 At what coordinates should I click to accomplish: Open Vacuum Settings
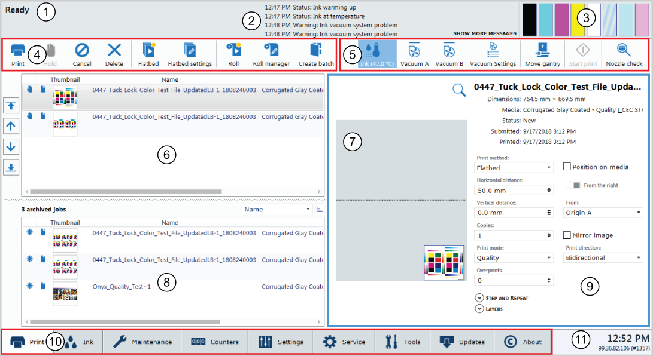coord(493,54)
